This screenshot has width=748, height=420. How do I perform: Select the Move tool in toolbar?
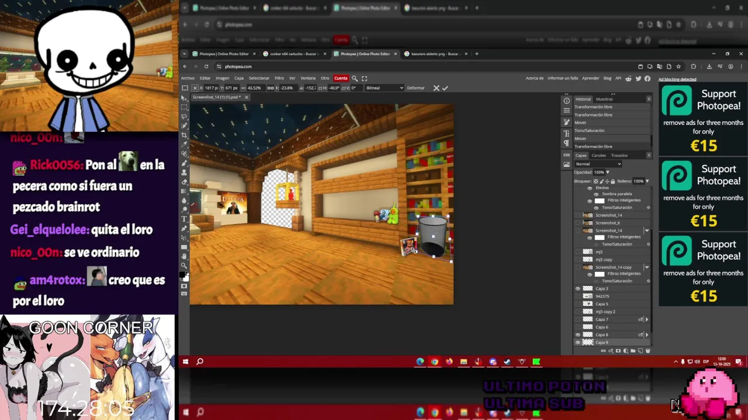[x=185, y=97]
